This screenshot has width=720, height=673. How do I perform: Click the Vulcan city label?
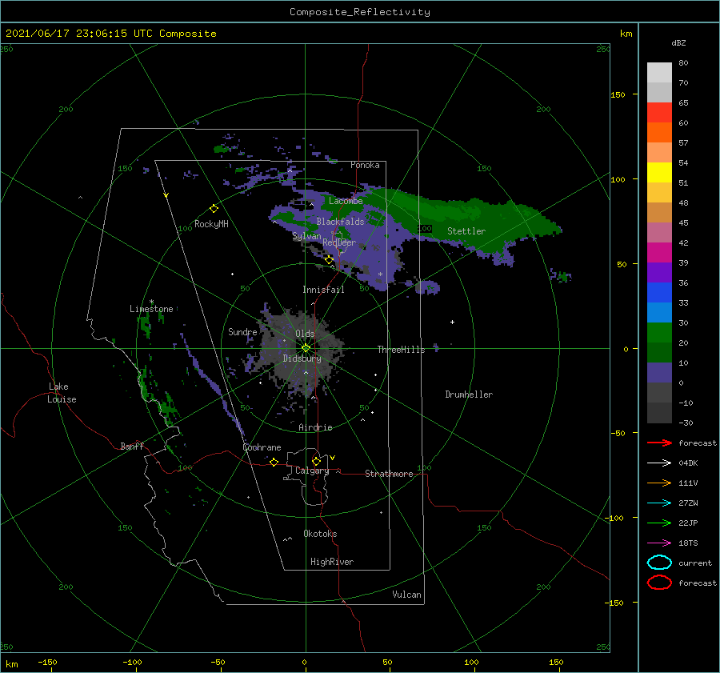click(x=407, y=595)
